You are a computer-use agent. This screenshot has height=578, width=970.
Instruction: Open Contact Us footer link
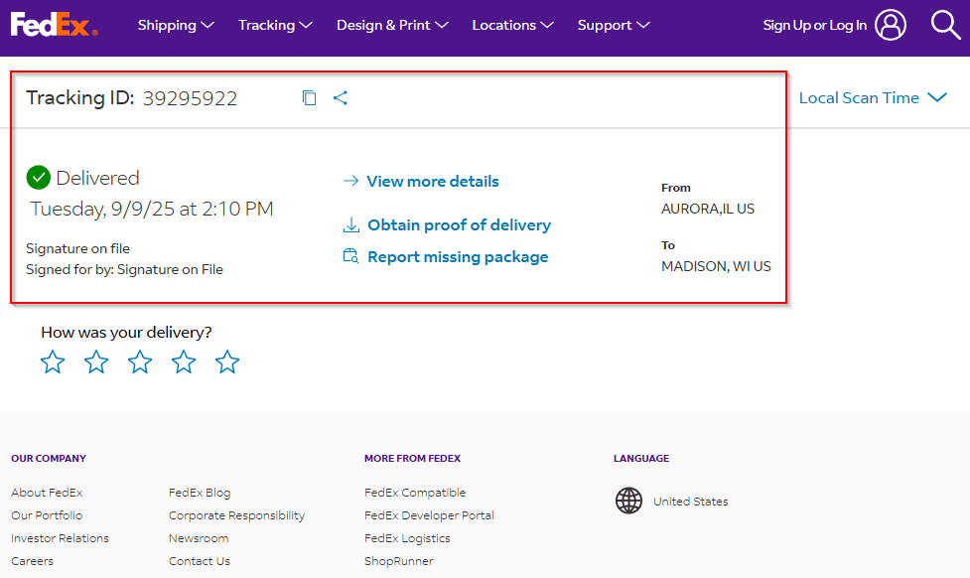pyautogui.click(x=200, y=561)
